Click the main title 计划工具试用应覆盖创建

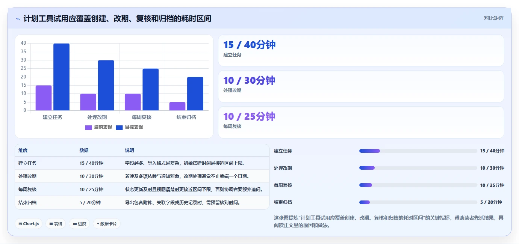[117, 18]
